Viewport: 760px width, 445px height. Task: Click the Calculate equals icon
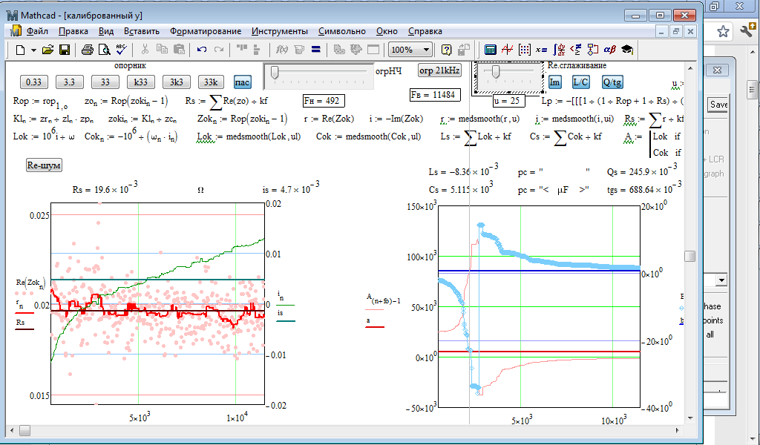coord(315,50)
